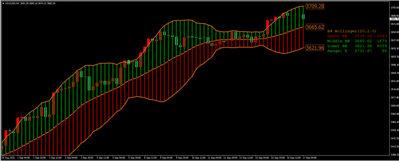Click the 3569.30 price axis label
This screenshot has height=161, width=399.
tap(394, 73)
